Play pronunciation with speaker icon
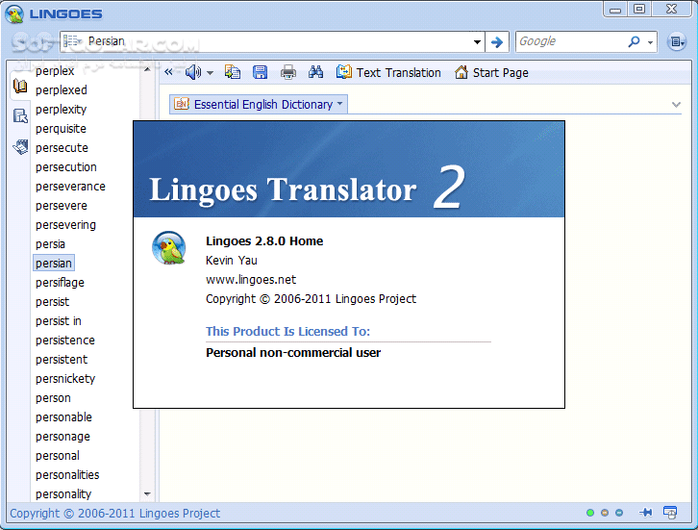The height and width of the screenshot is (530, 698). (192, 72)
